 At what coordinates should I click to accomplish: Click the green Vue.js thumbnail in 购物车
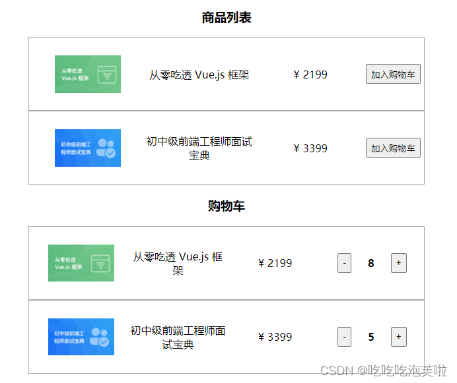point(81,263)
